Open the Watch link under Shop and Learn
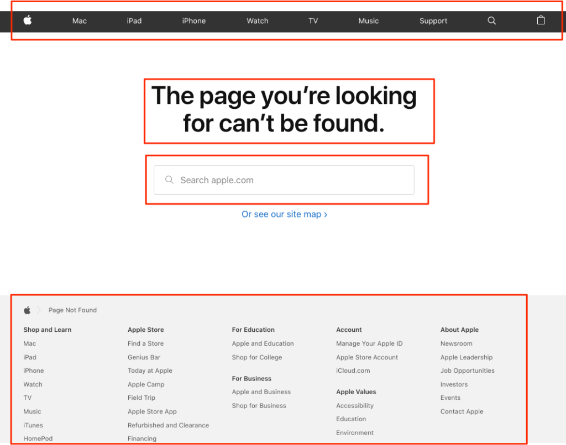Image resolution: width=566 pixels, height=445 pixels. click(x=33, y=384)
